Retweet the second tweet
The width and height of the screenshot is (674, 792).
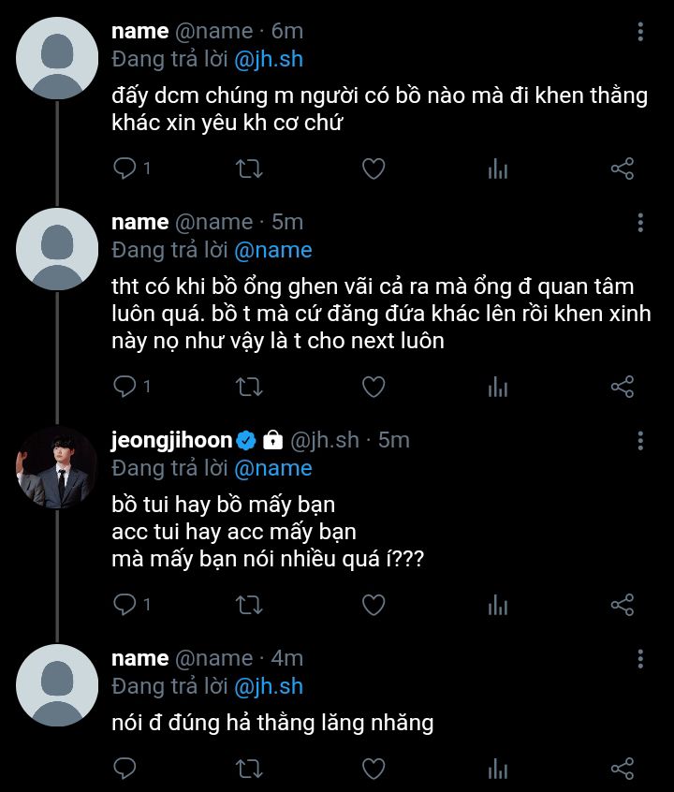pyautogui.click(x=249, y=387)
